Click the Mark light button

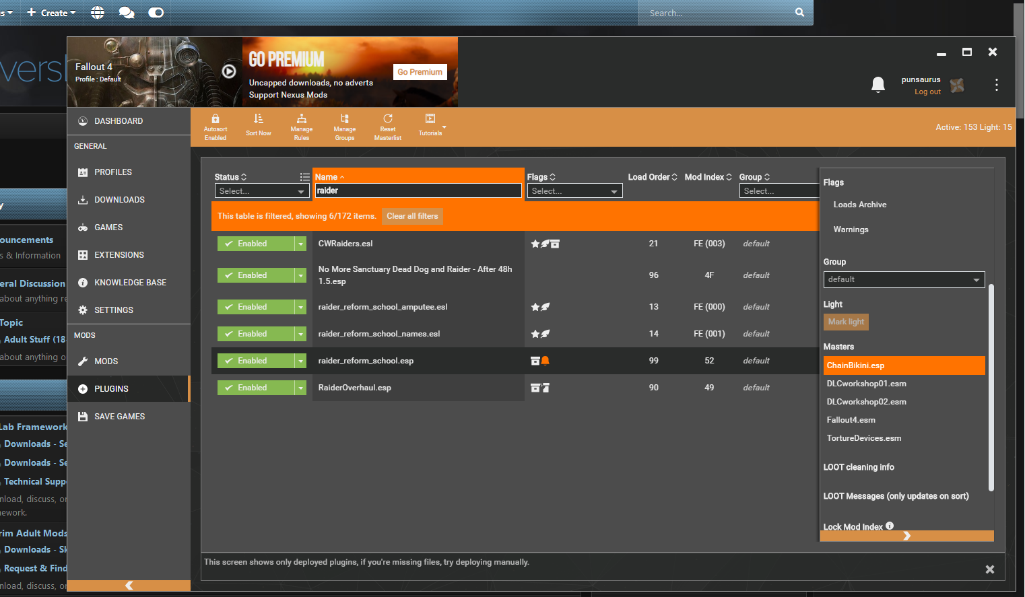846,322
